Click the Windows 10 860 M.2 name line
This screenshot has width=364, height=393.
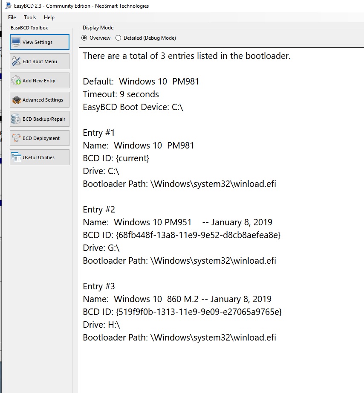pyautogui.click(x=177, y=299)
